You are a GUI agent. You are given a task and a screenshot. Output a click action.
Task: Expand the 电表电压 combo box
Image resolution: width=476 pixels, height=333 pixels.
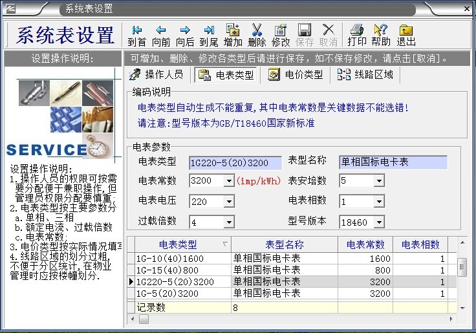pyautogui.click(x=229, y=202)
